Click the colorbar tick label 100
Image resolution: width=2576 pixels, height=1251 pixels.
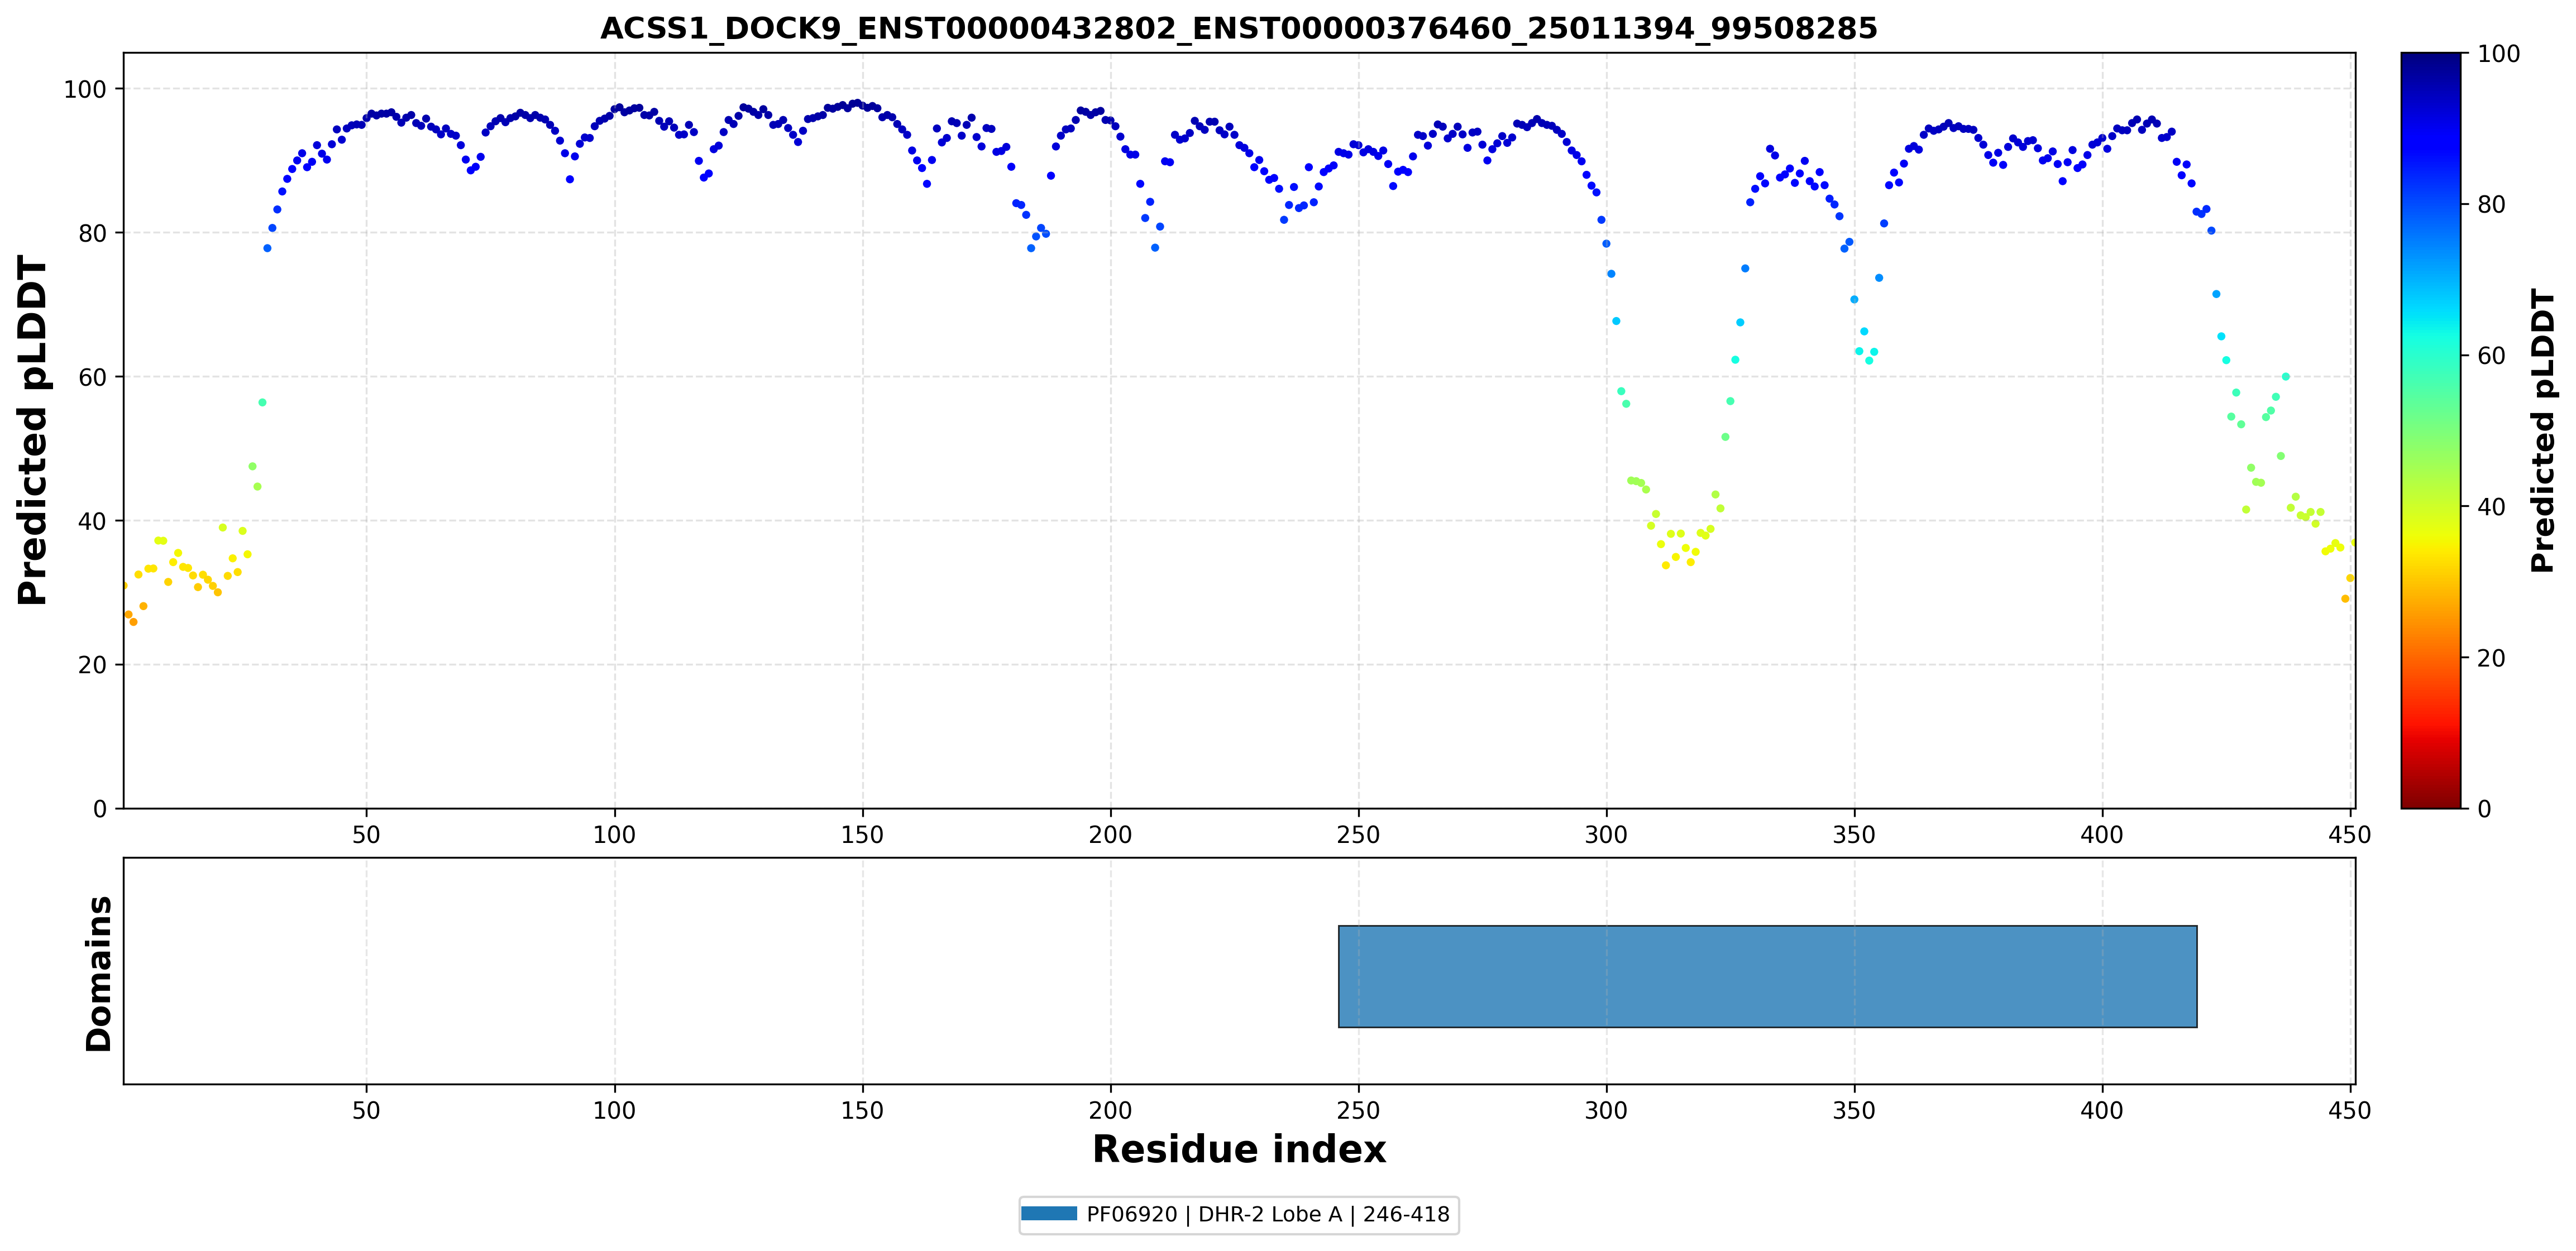tap(2498, 54)
